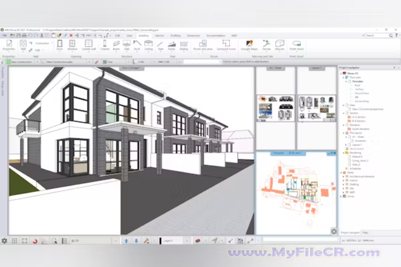Image resolution: width=401 pixels, height=267 pixels.
Task: Open the A1 - Sheet view tab
Action: [275, 68]
